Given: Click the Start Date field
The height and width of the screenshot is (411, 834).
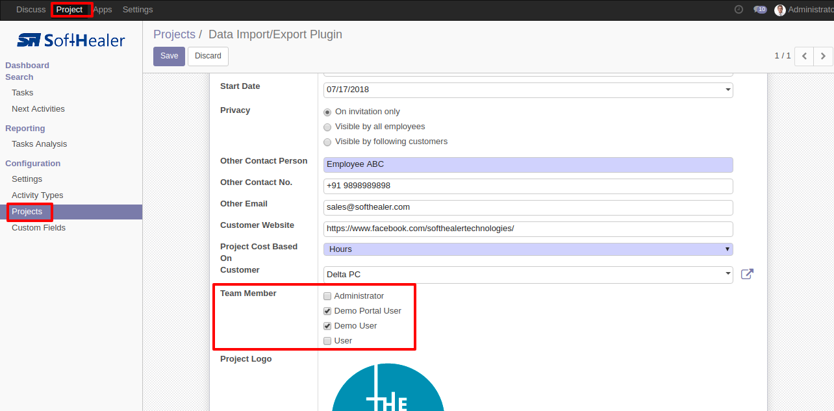Looking at the screenshot, I should click(528, 90).
